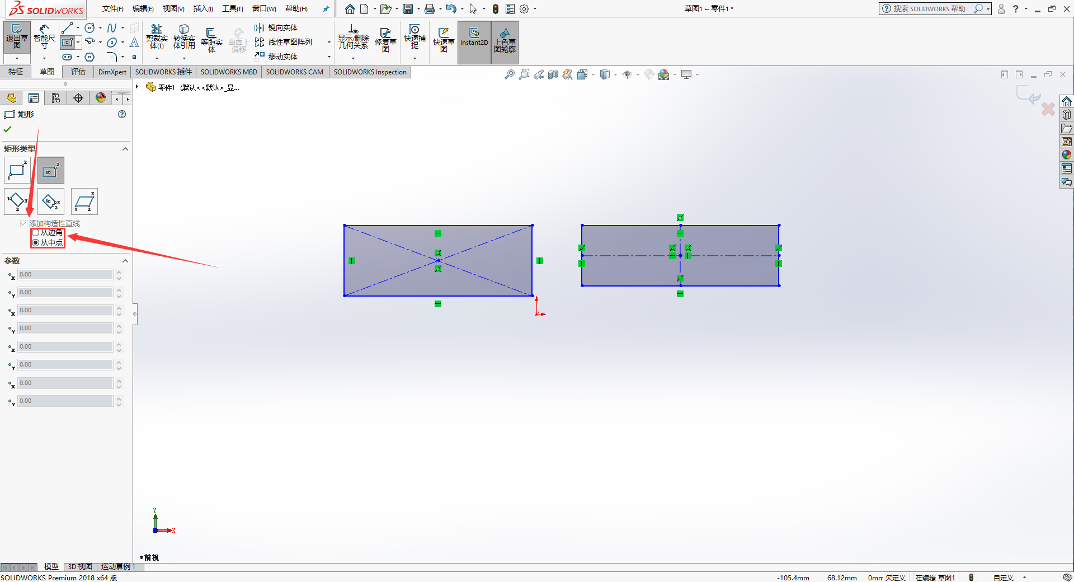This screenshot has height=582, width=1074.
Task: Click 线性草图阵列 Linear Sketch Pattern
Action: point(284,43)
